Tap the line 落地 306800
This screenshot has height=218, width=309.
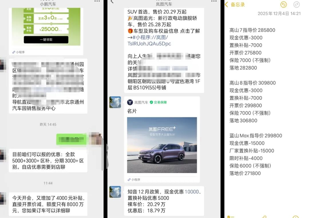(243, 120)
